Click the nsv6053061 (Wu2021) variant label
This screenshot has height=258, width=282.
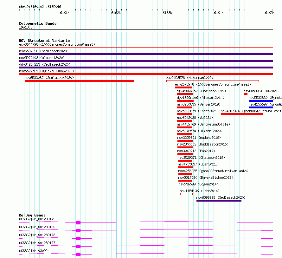[x=261, y=91]
